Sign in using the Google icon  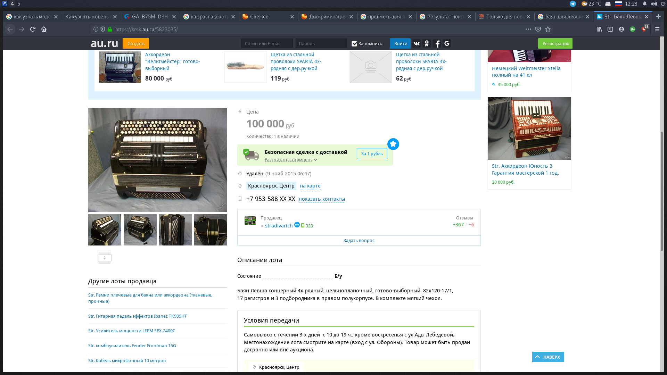(447, 43)
